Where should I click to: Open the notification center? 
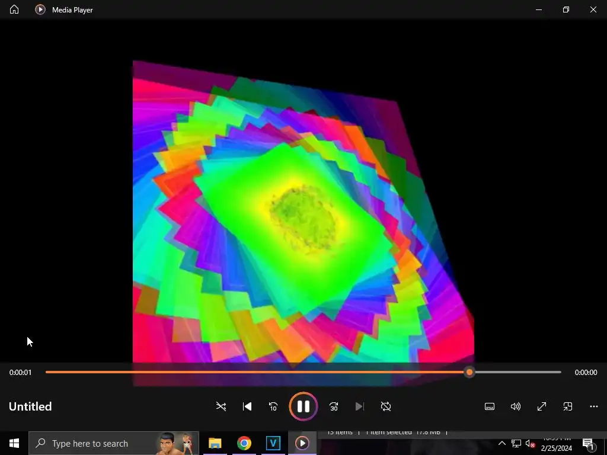(589, 443)
